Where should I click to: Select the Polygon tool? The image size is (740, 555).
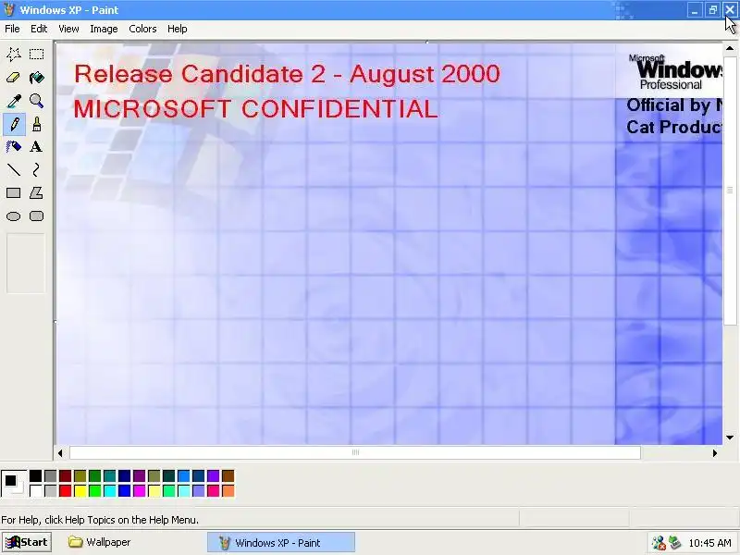[x=36, y=192]
